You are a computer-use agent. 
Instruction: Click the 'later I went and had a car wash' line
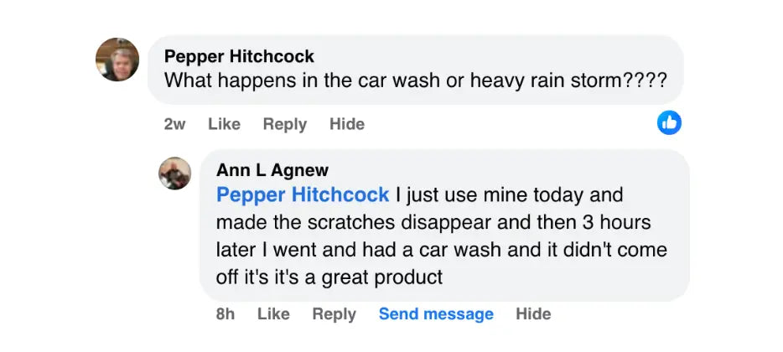(442, 250)
